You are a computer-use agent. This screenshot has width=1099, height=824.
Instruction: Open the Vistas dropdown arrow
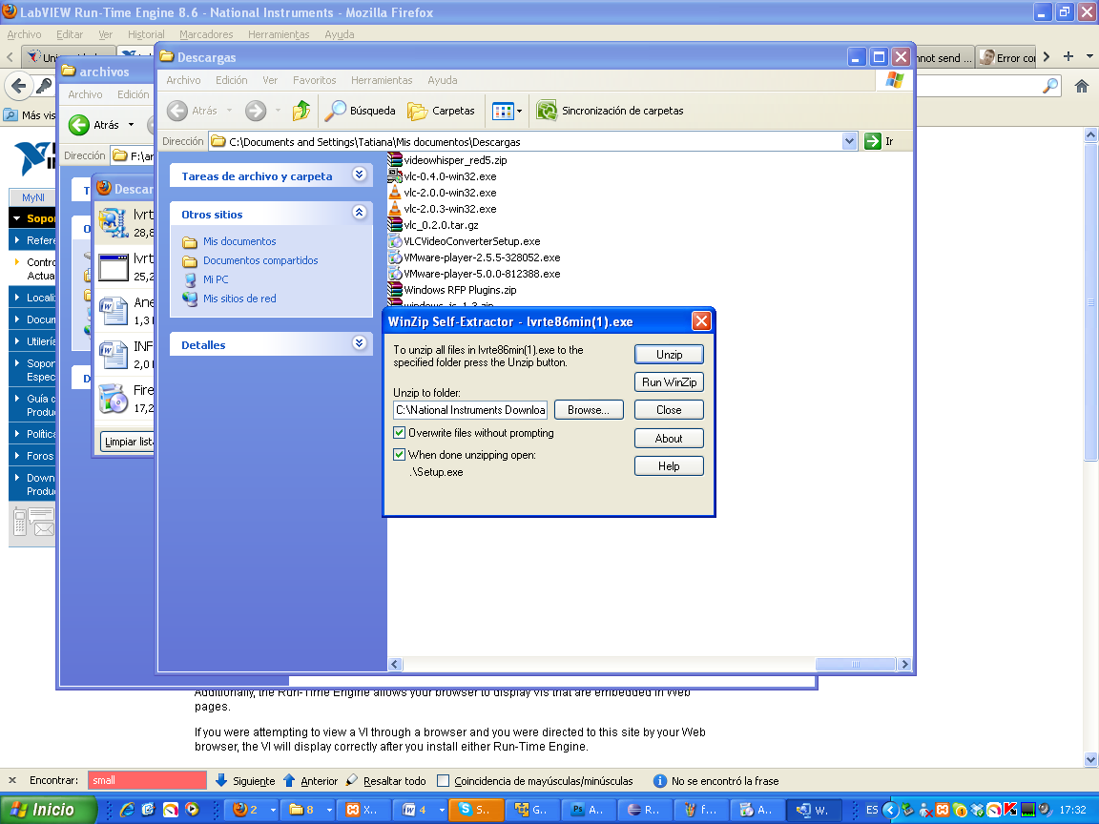pyautogui.click(x=519, y=111)
